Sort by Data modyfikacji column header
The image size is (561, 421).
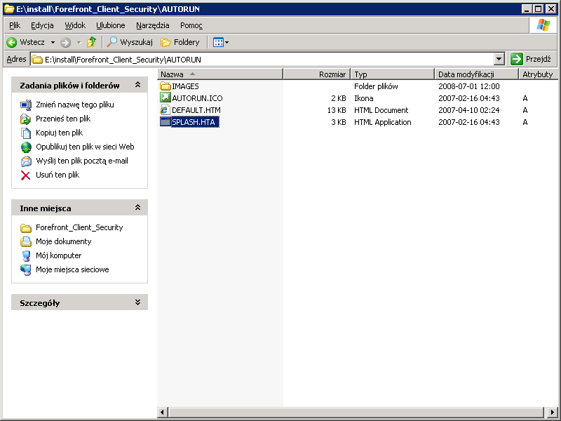click(x=477, y=74)
